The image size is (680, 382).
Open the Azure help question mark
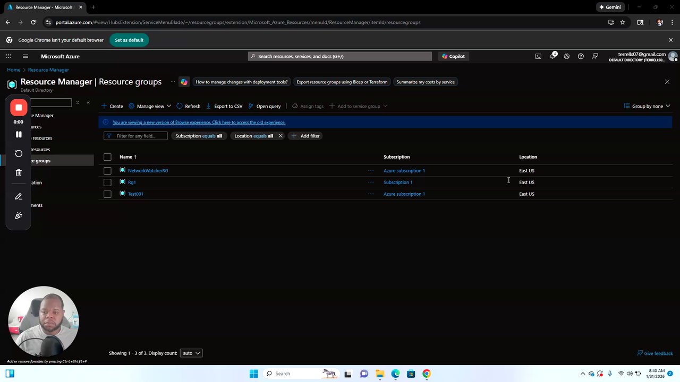point(581,56)
